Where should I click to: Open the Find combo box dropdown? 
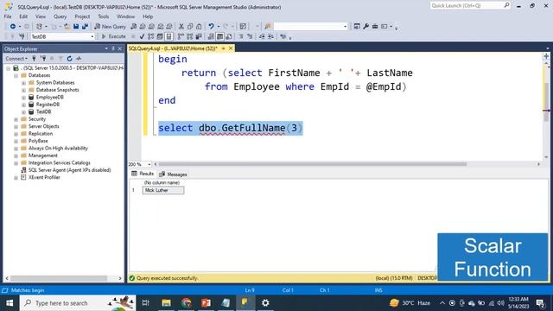pyautogui.click(x=345, y=27)
